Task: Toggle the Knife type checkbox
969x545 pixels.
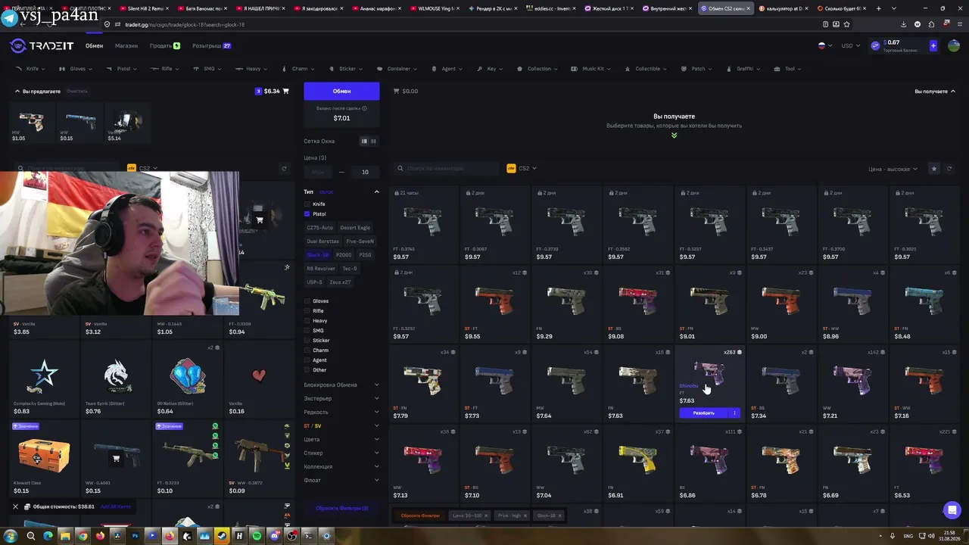Action: 307,204
